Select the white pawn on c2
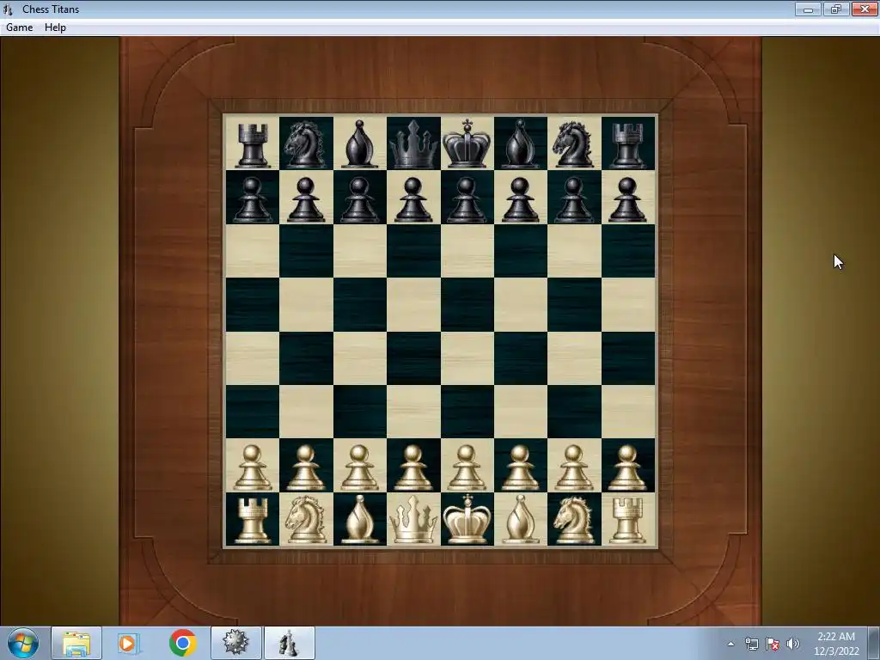The width and height of the screenshot is (880, 660). [x=359, y=467]
